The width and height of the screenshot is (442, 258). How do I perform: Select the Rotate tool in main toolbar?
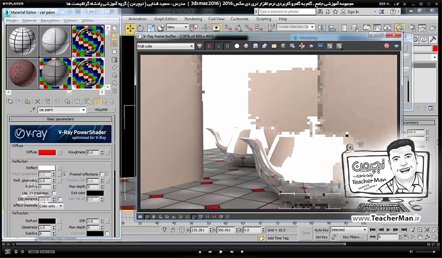140,28
